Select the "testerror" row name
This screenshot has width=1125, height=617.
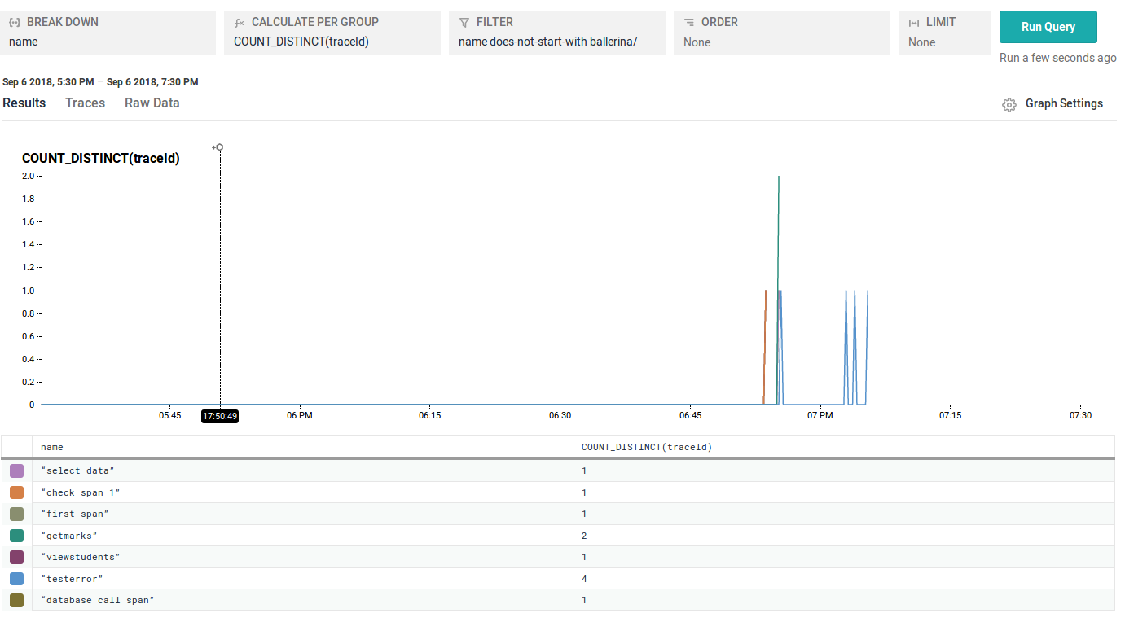click(73, 579)
